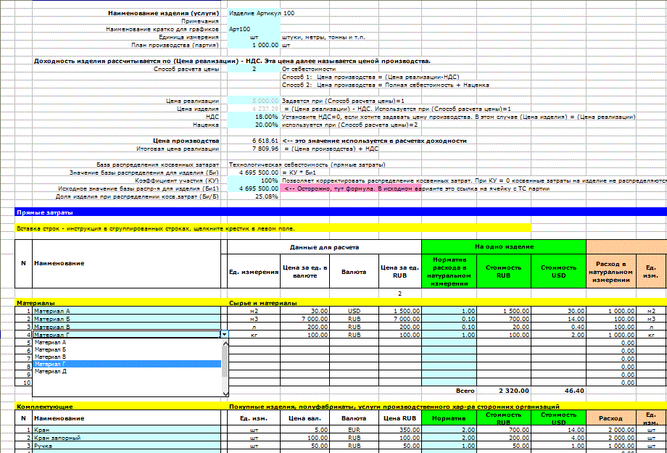
Task: Click yellow 'Вставка строк' instruction banner
Action: [x=273, y=228]
